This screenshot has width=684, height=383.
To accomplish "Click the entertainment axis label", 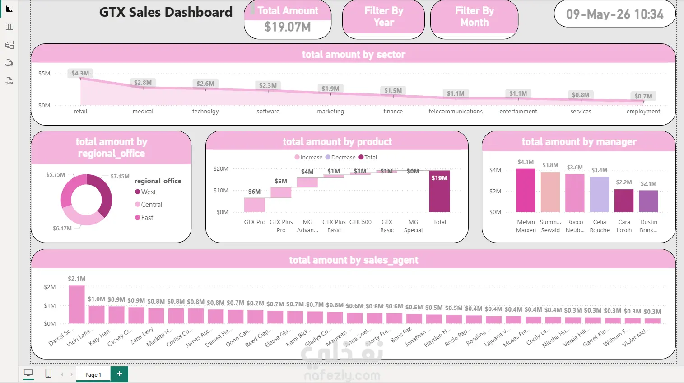I will click(518, 112).
